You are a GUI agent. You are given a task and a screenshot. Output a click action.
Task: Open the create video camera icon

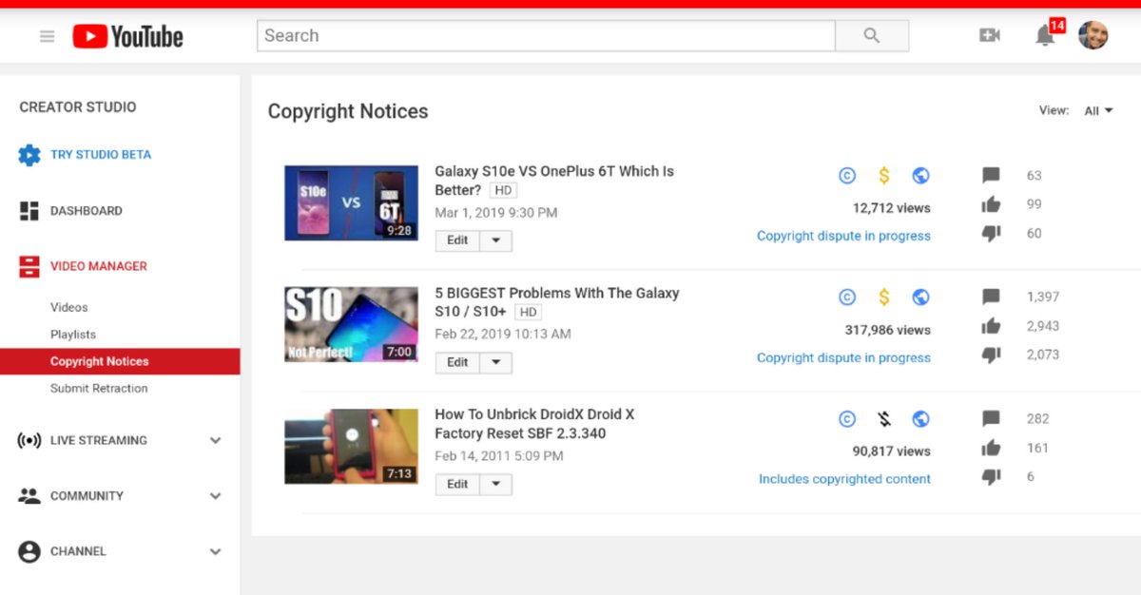[x=990, y=36]
